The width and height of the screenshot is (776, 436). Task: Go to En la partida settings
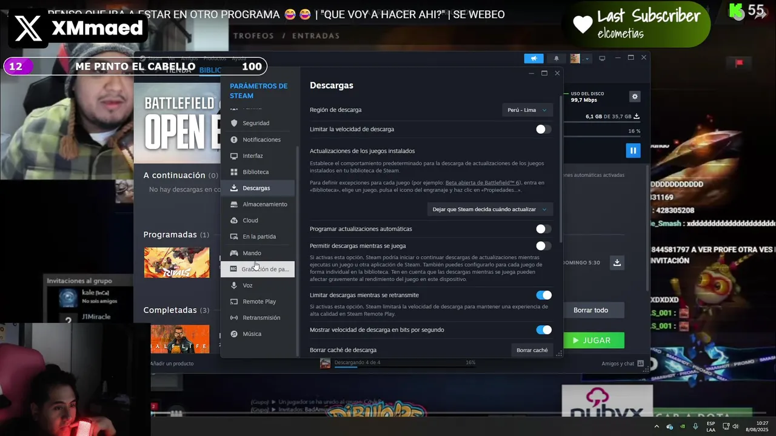click(x=258, y=237)
